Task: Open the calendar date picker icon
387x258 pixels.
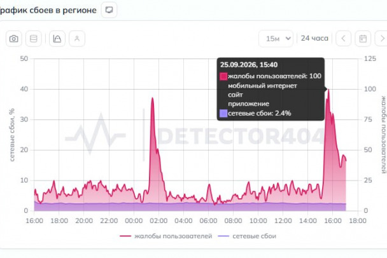Action: click(x=363, y=38)
